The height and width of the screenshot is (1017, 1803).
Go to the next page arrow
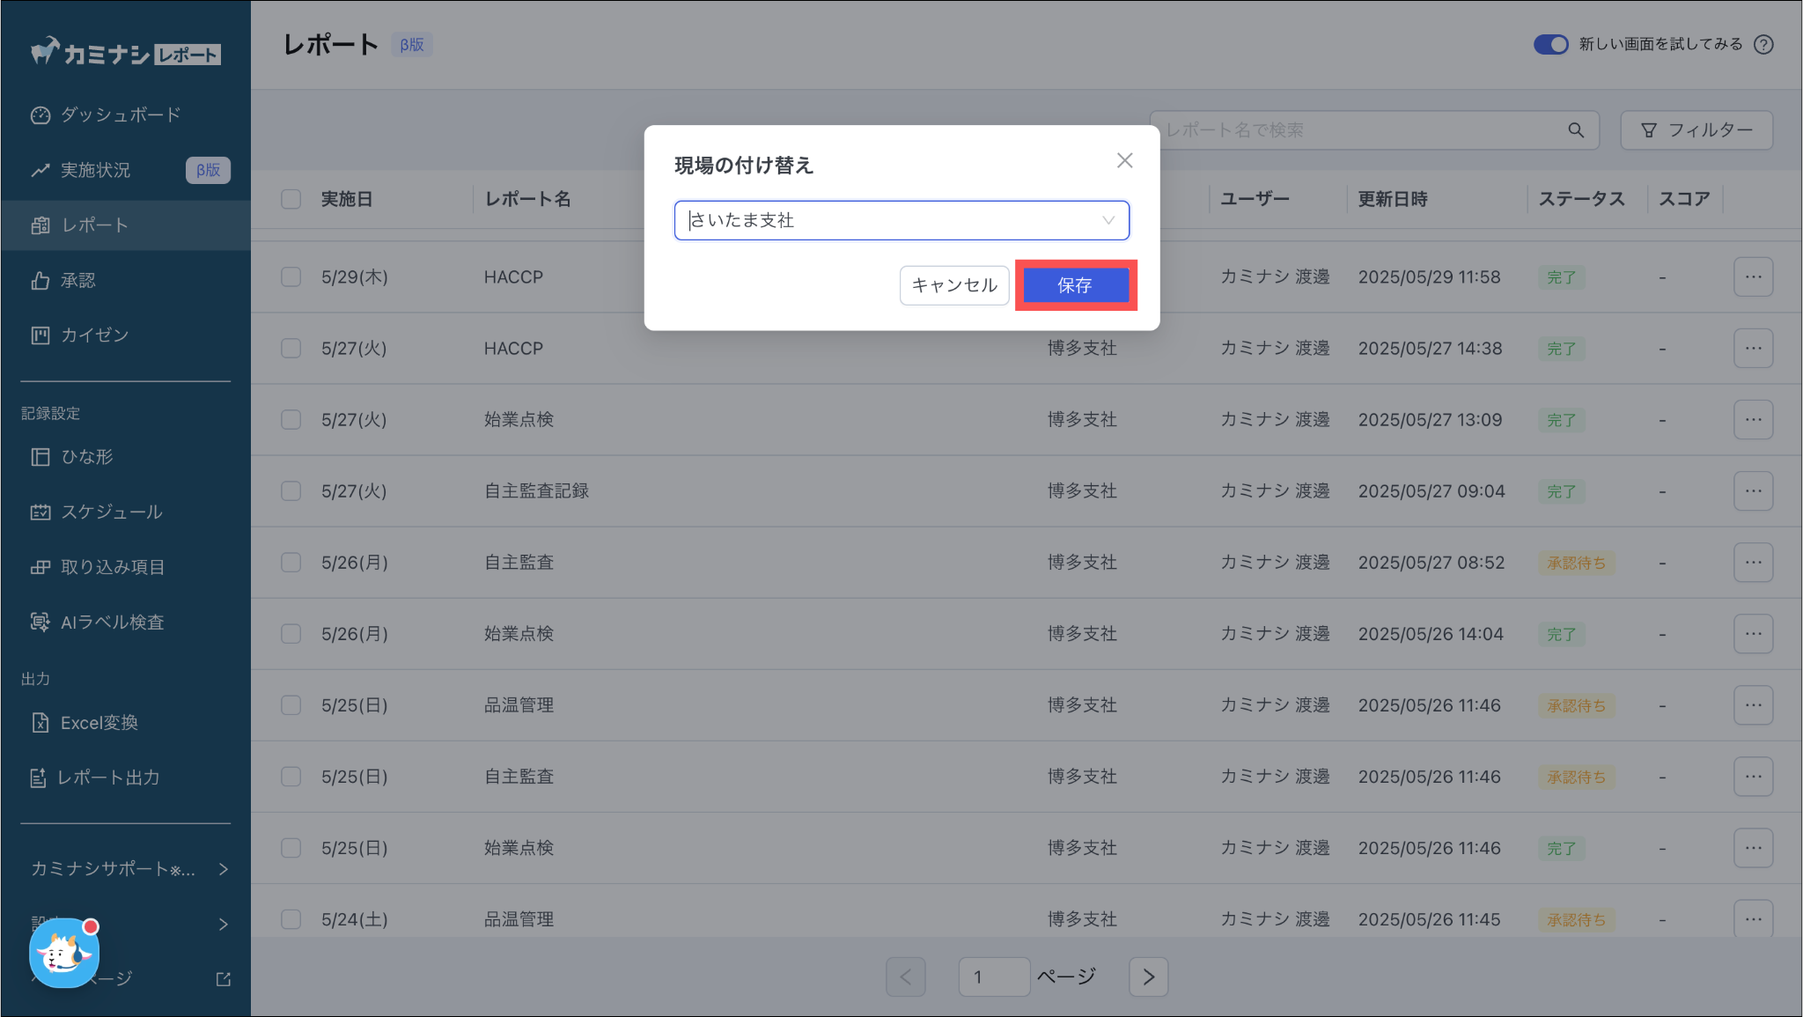[1148, 976]
